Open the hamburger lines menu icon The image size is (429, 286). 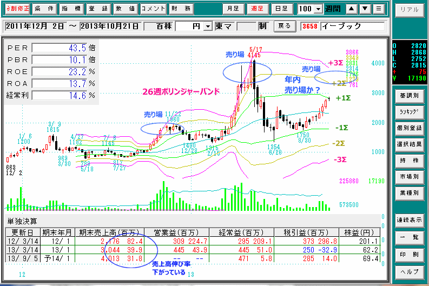point(379,9)
